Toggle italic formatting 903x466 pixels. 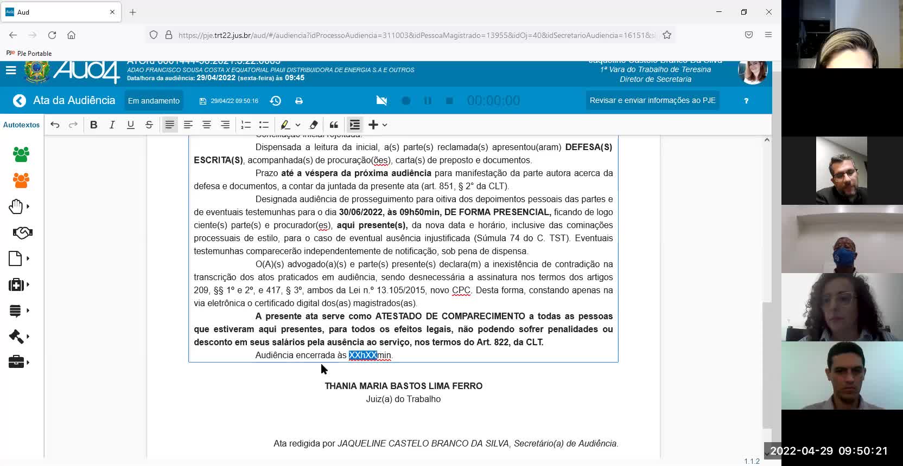click(112, 125)
